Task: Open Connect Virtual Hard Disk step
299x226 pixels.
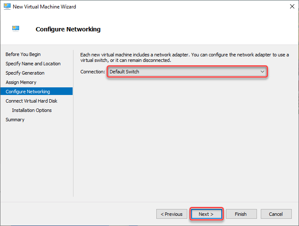Action: click(31, 101)
